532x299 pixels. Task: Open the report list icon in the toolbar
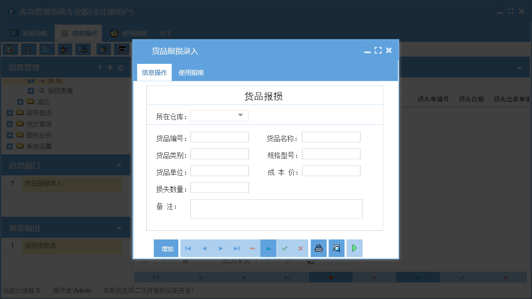28,49
